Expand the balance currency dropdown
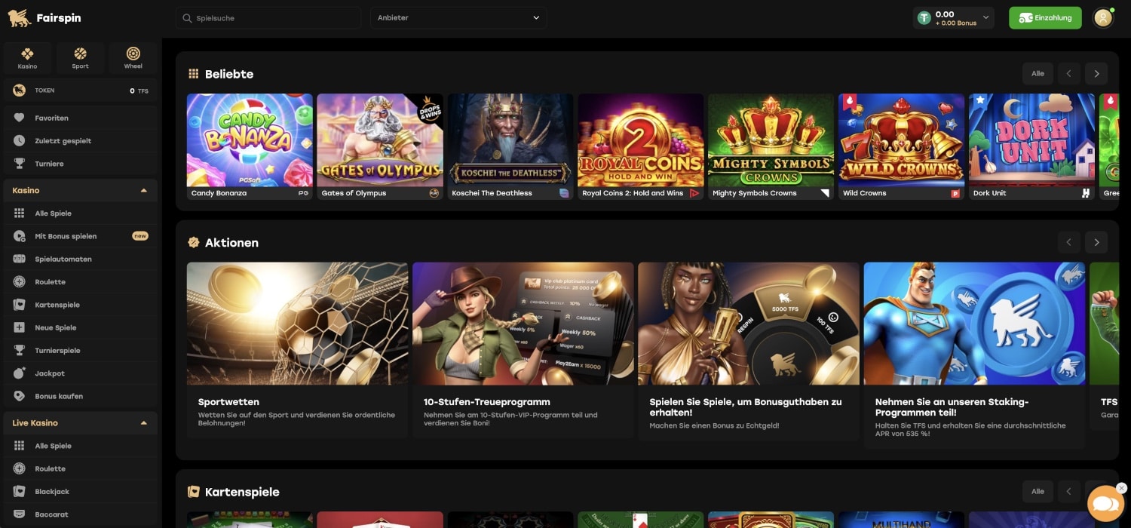This screenshot has height=528, width=1131. point(985,17)
